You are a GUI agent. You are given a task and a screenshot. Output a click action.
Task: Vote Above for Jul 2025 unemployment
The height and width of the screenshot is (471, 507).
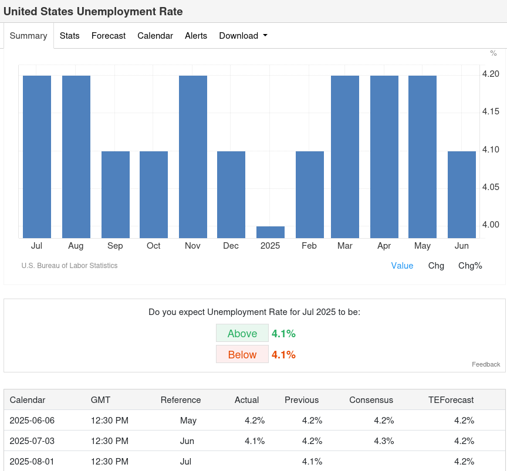point(242,333)
